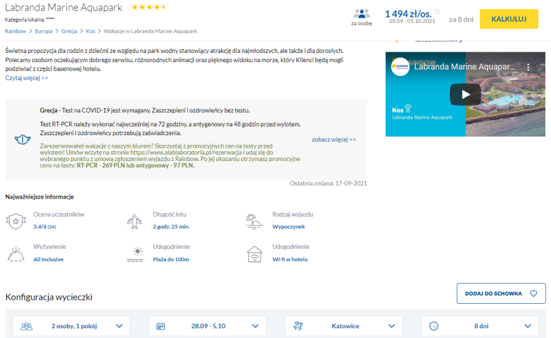Click the KALKULUJ button
Image resolution: width=551 pixels, height=338 pixels.
(509, 19)
